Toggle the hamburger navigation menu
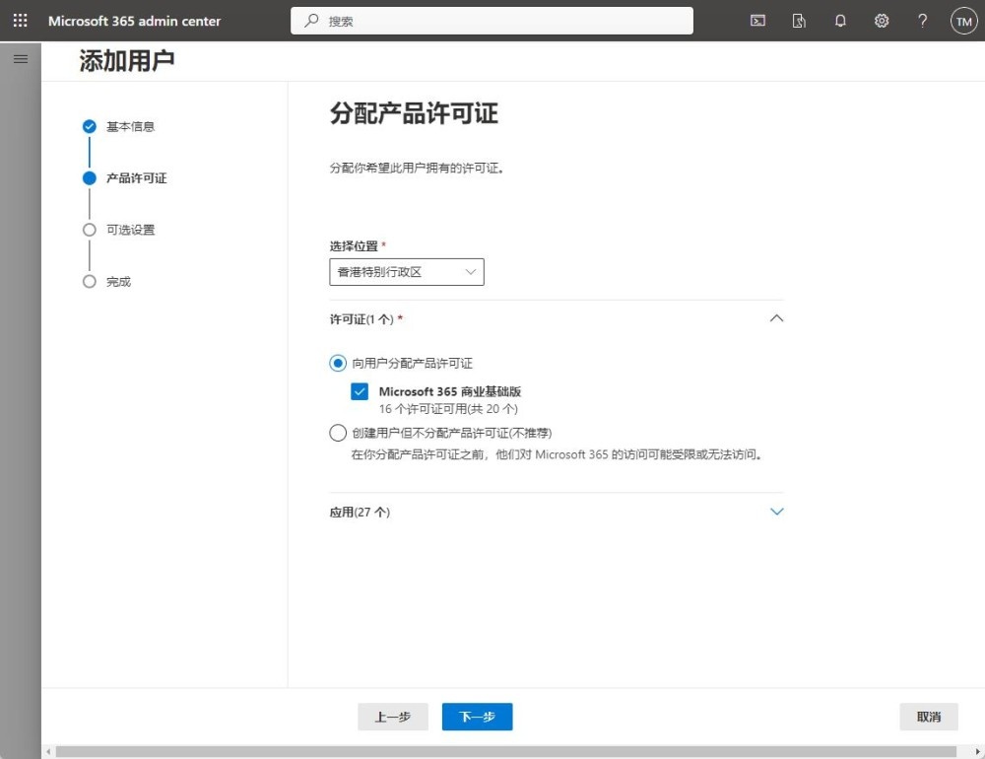Viewport: 985px width, 759px height. tap(20, 59)
